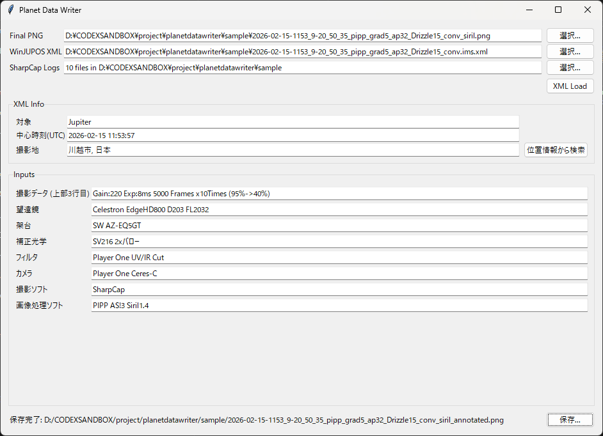
Task: Click 選択... button for Final PNG
Action: pos(570,35)
